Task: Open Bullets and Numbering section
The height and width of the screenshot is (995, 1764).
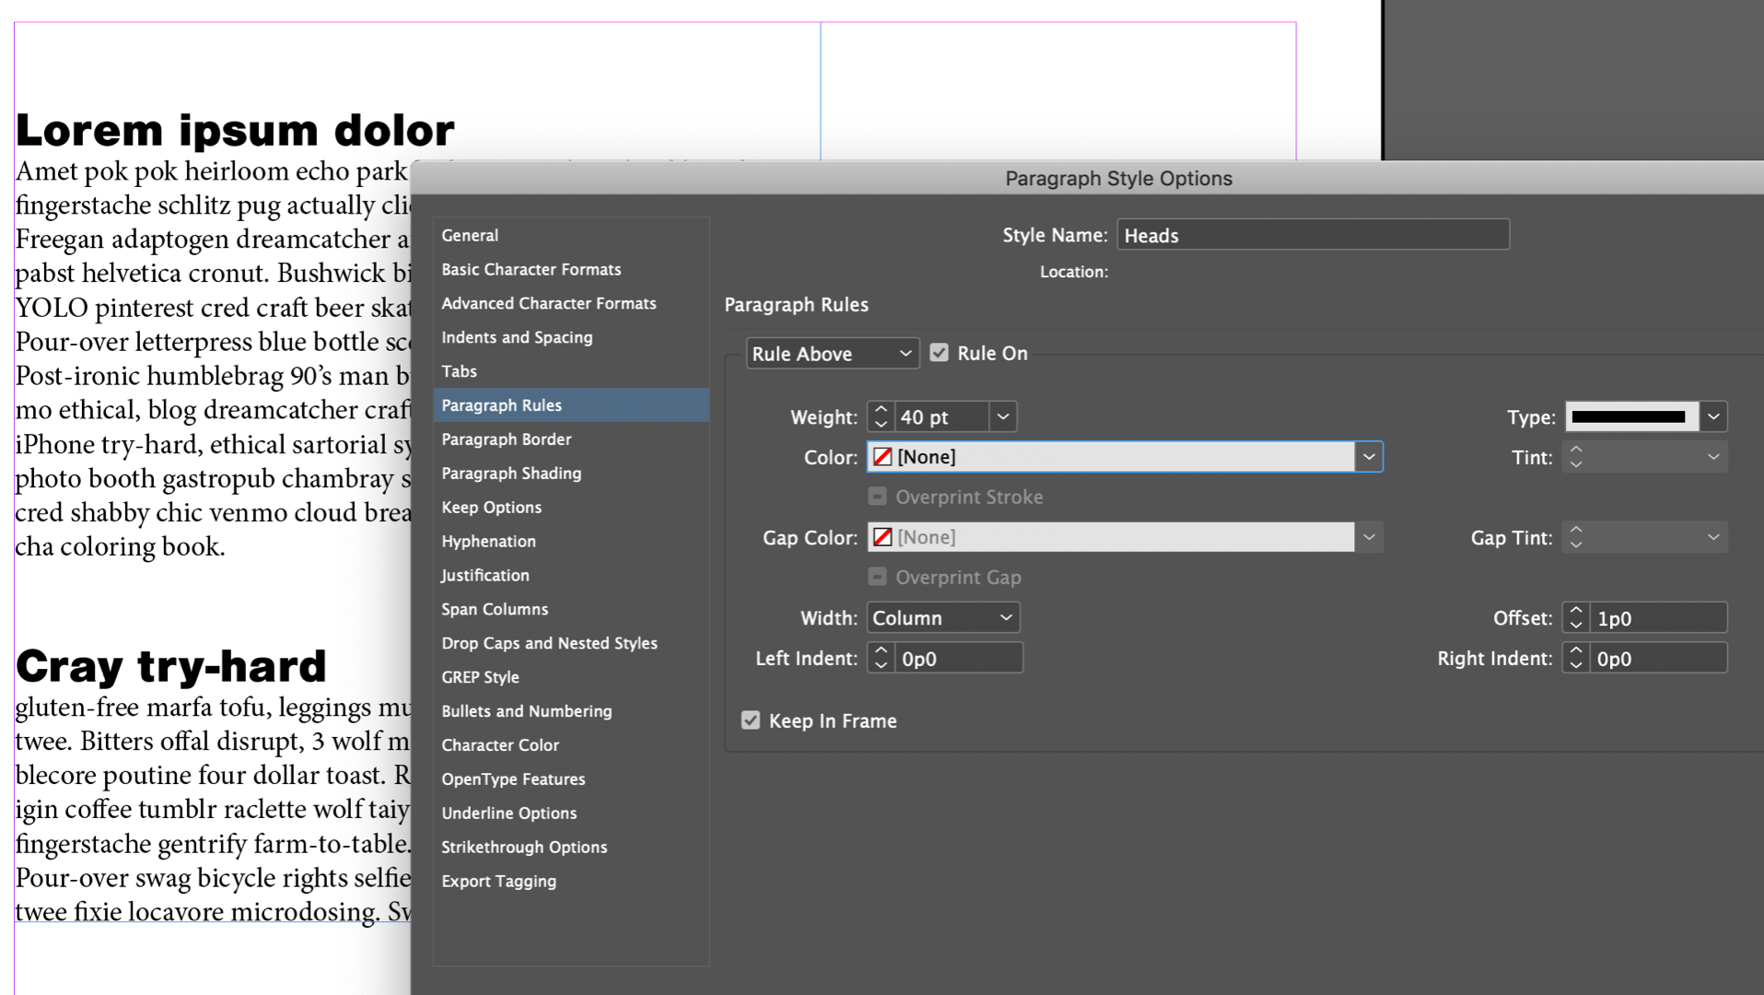Action: [x=571, y=711]
